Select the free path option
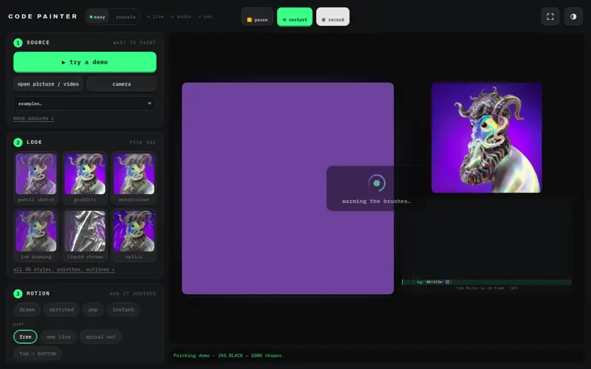The width and height of the screenshot is (591, 369). tap(25, 337)
